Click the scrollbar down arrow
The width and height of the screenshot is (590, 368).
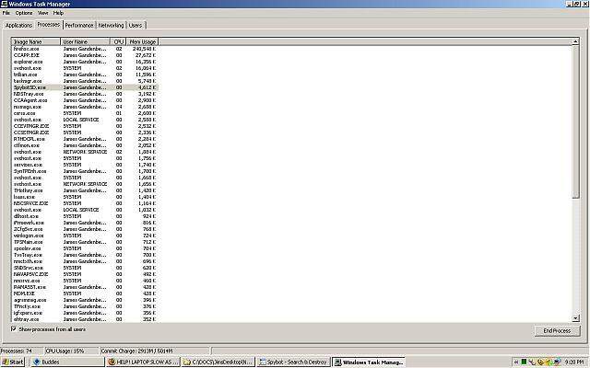point(575,318)
